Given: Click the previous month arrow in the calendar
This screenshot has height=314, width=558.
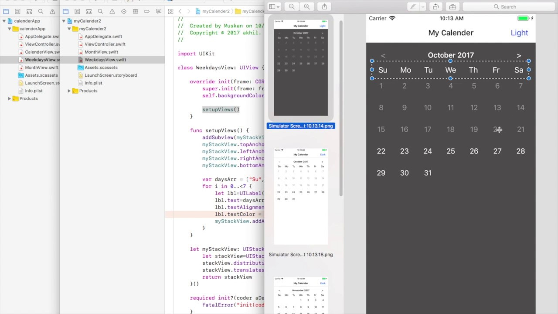Looking at the screenshot, I should 383,55.
